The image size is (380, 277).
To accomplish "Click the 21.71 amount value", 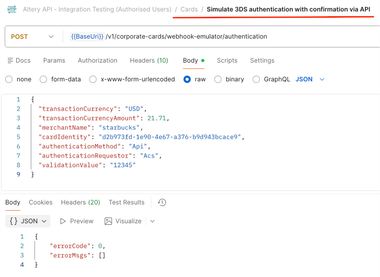I will click(157, 118).
